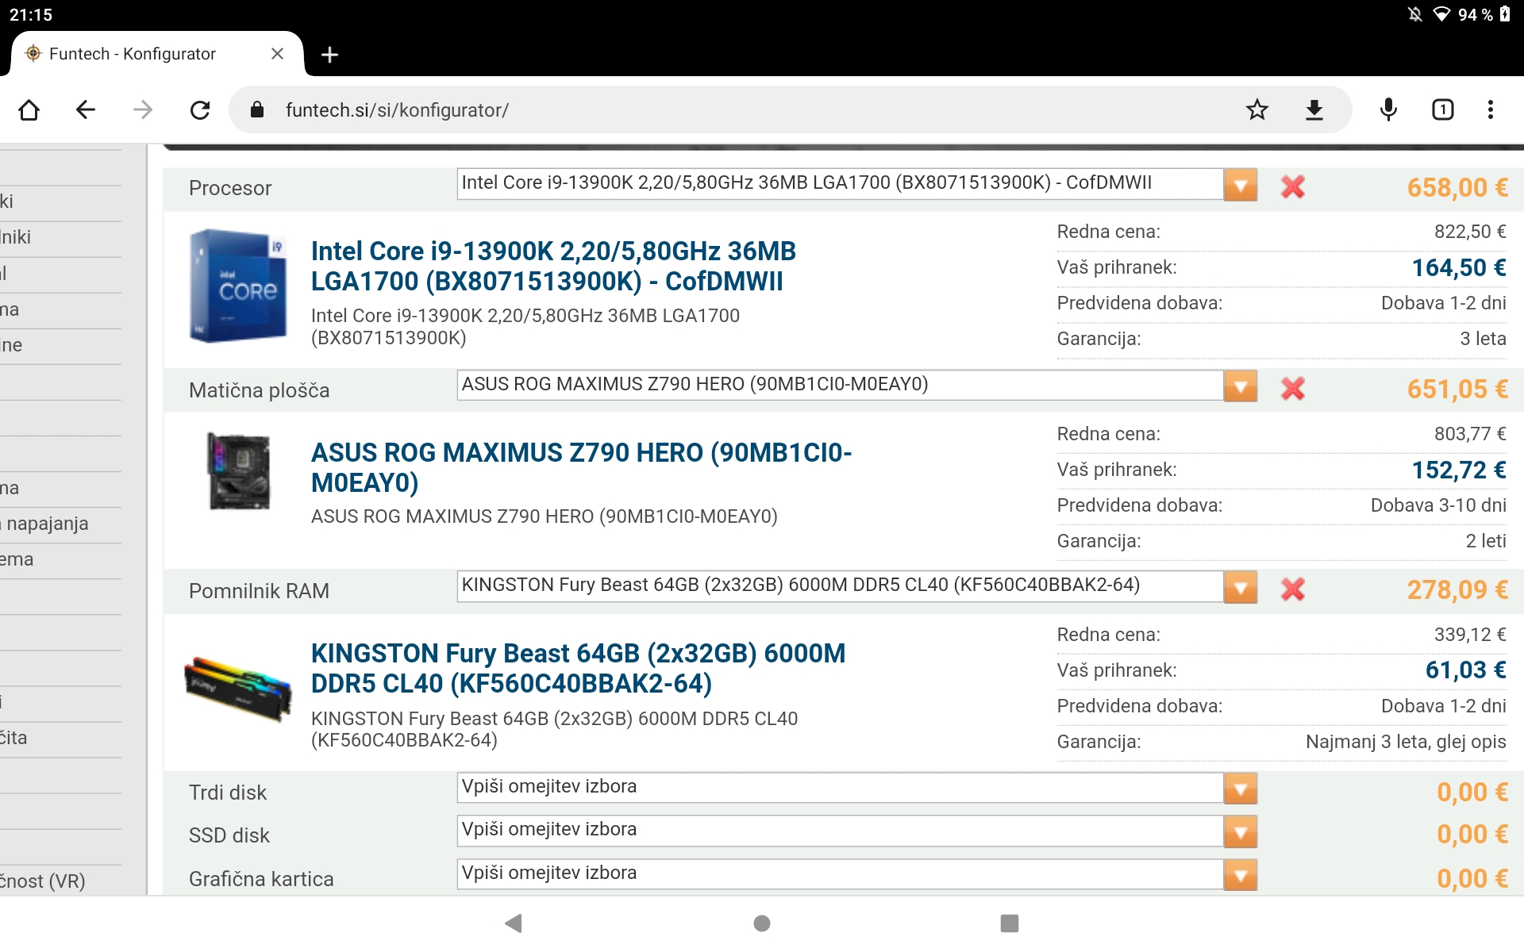
Task: Open the browser three-dot menu
Action: pos(1491,109)
